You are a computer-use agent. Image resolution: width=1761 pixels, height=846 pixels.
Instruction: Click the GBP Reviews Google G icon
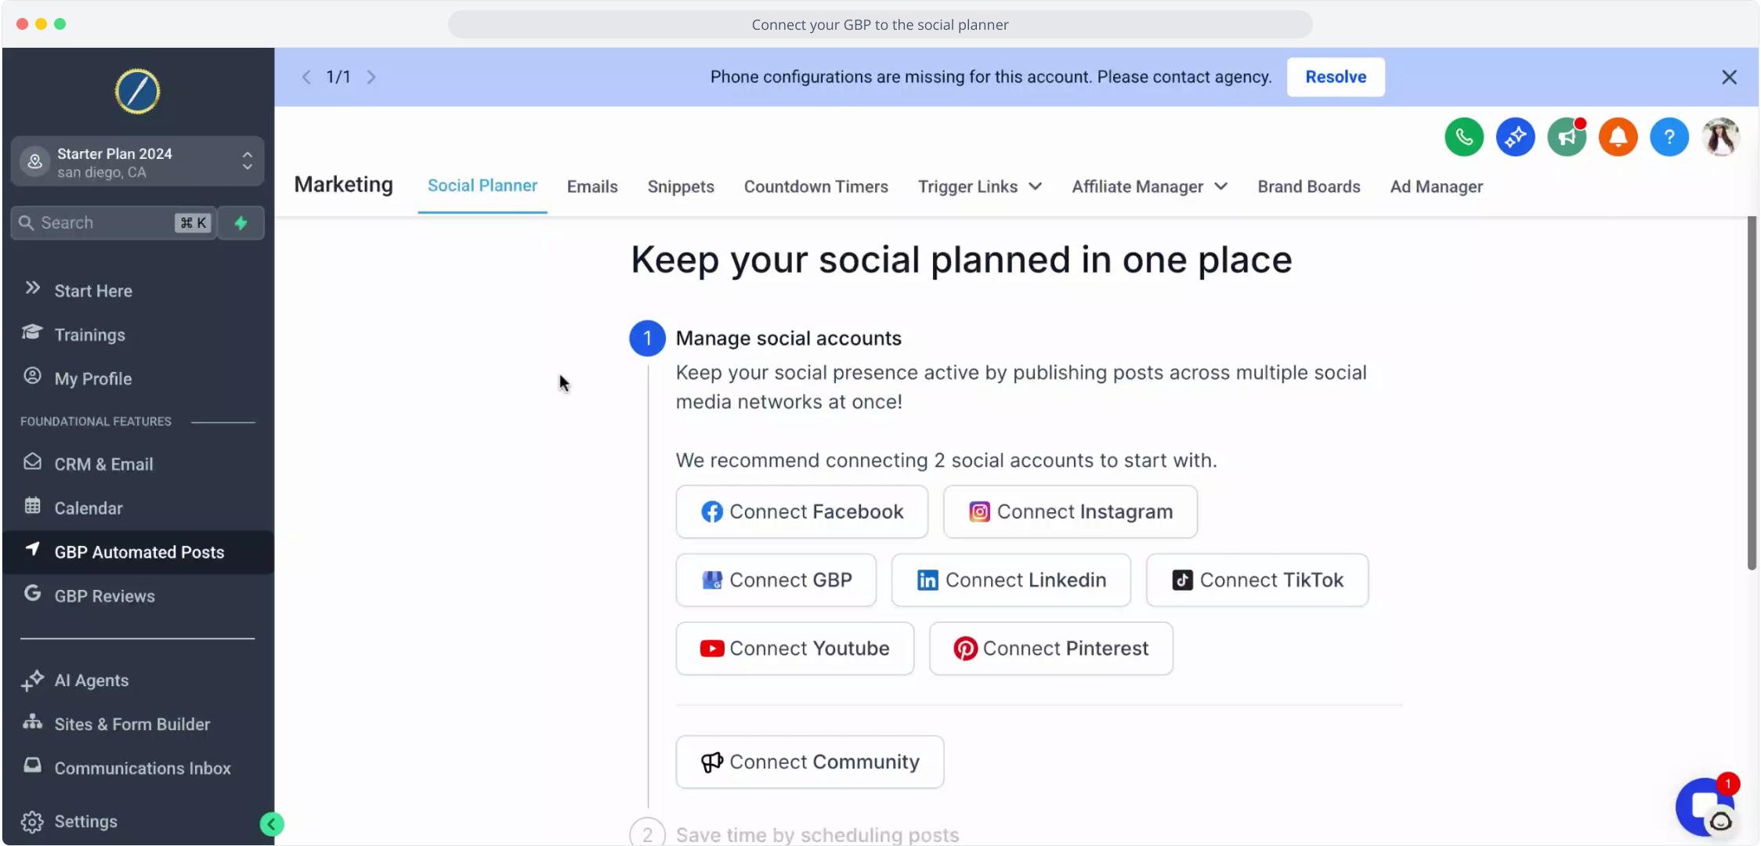point(32,593)
